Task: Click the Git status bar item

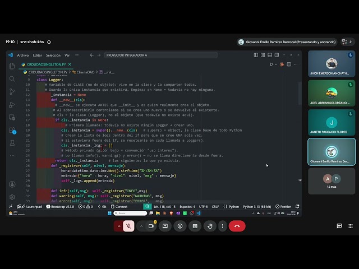Action: [102, 207]
